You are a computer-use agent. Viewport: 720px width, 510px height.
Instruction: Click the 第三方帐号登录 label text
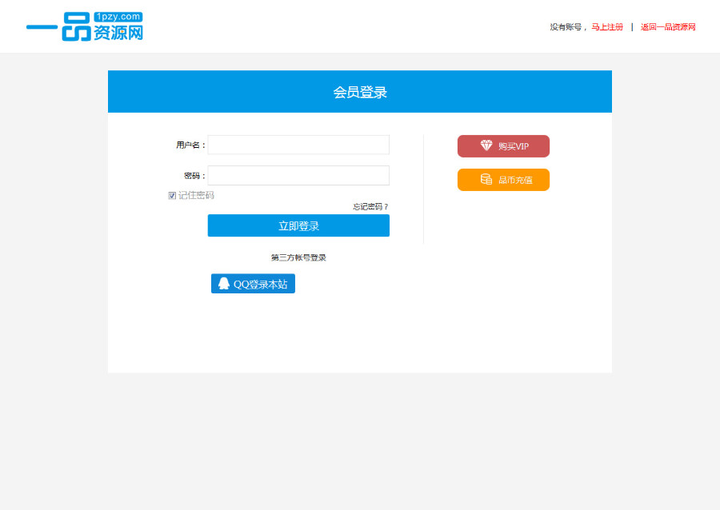click(298, 257)
